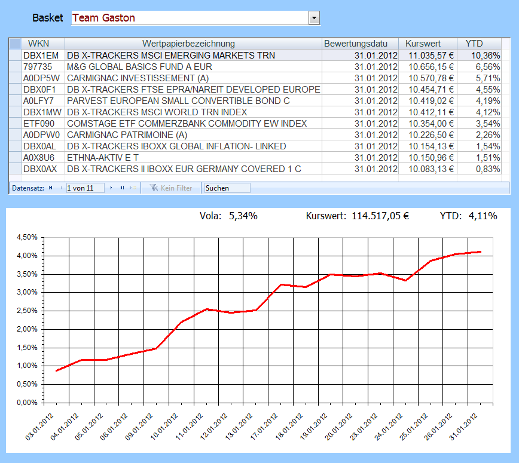The image size is (519, 463).
Task: Click the YTD column header
Action: pos(474,44)
